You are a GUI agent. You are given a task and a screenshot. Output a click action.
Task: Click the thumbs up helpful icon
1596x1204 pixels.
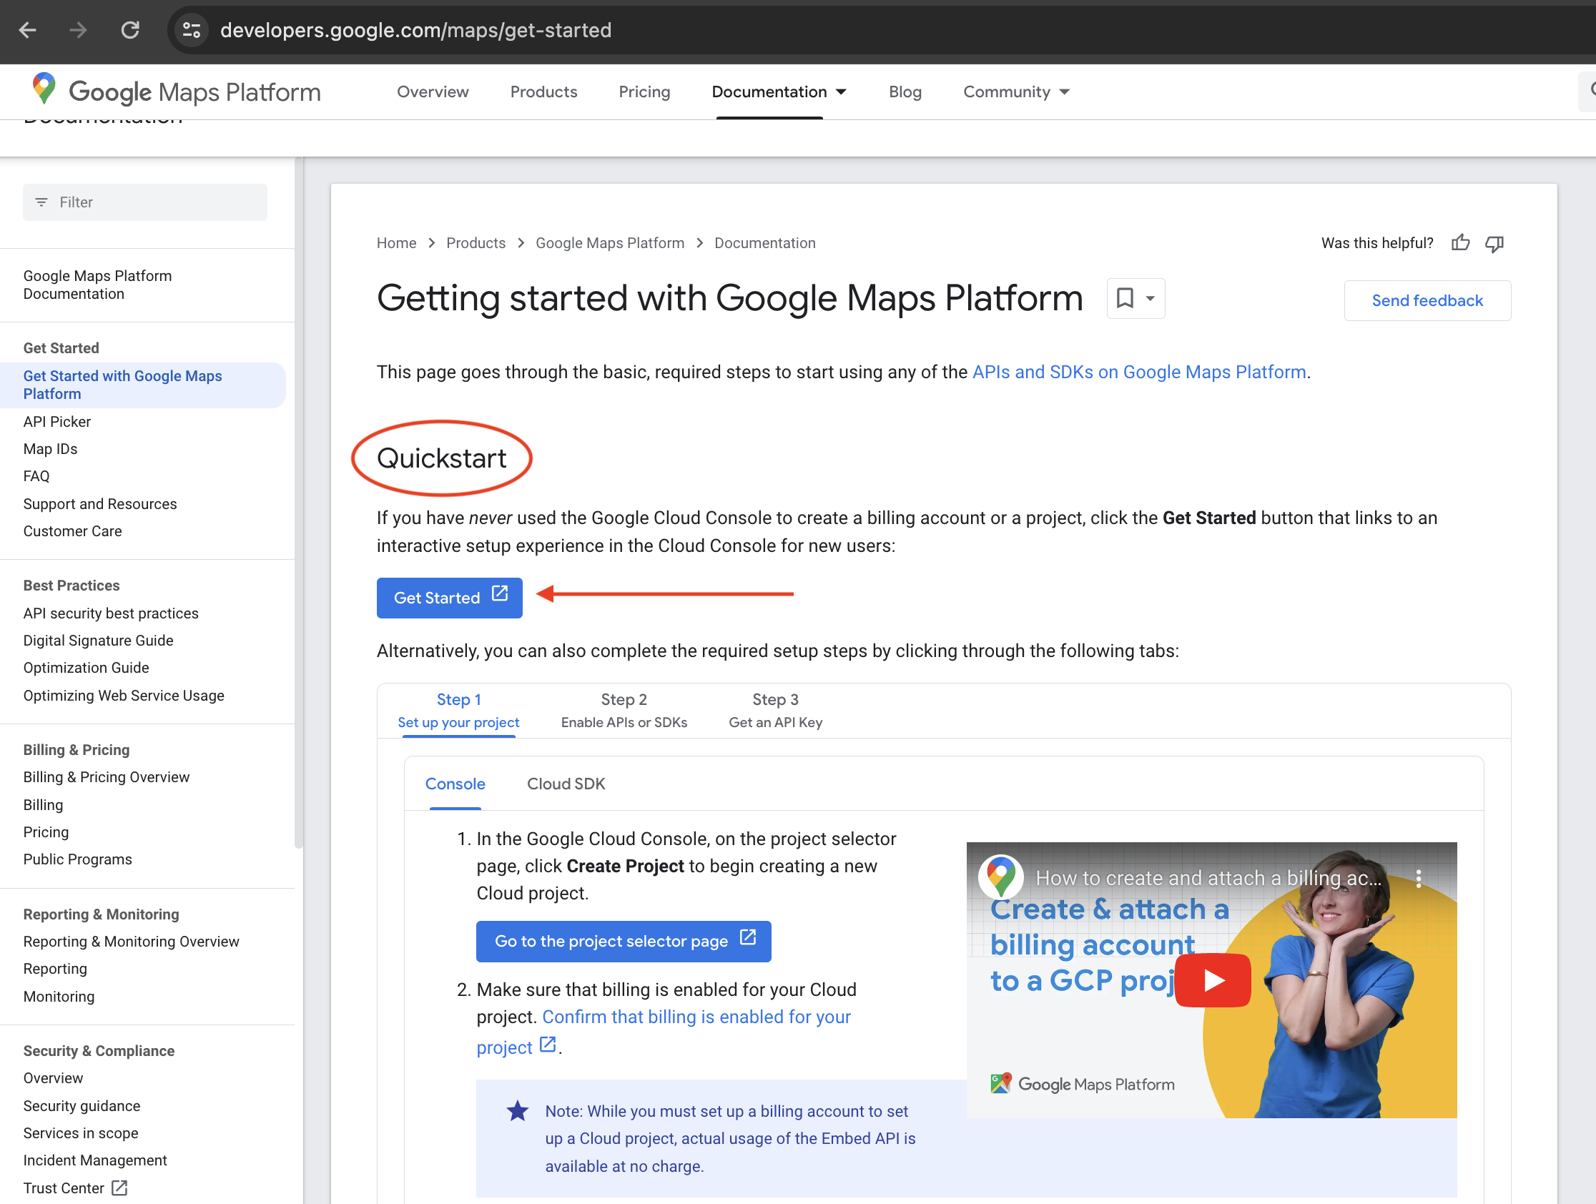(1460, 243)
